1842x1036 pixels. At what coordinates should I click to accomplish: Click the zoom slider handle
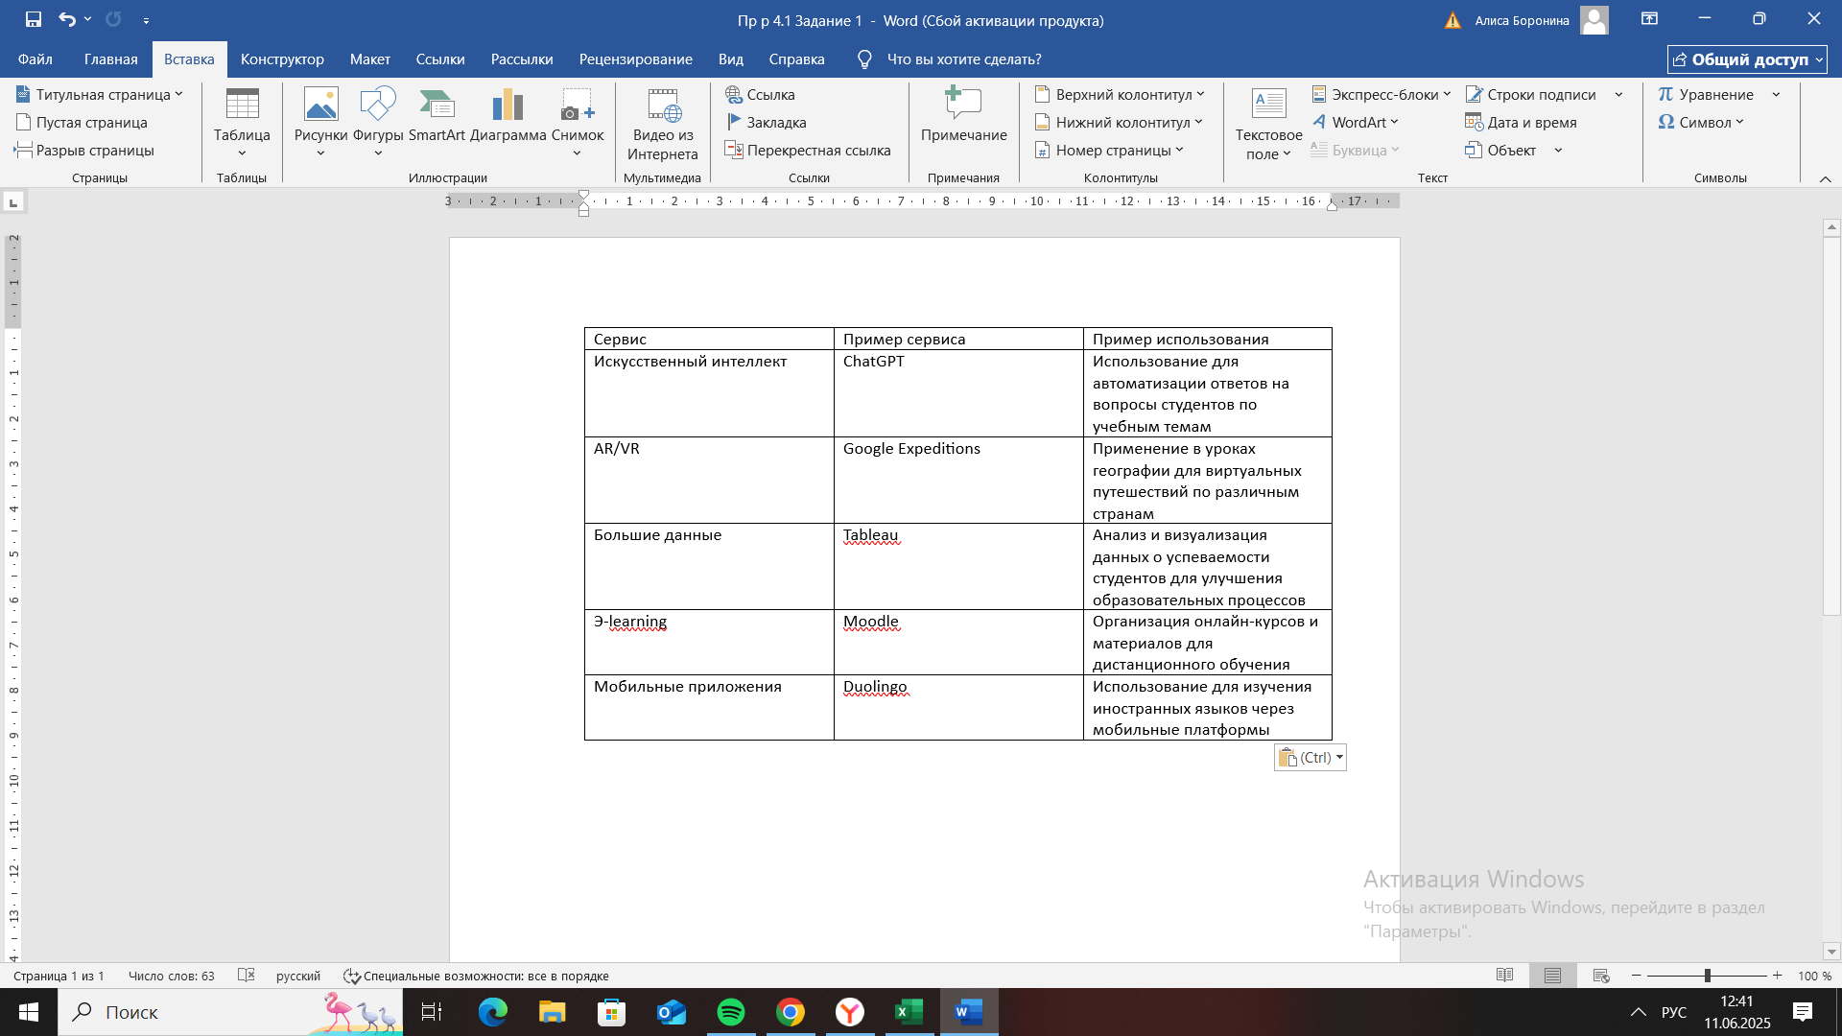coord(1707,976)
